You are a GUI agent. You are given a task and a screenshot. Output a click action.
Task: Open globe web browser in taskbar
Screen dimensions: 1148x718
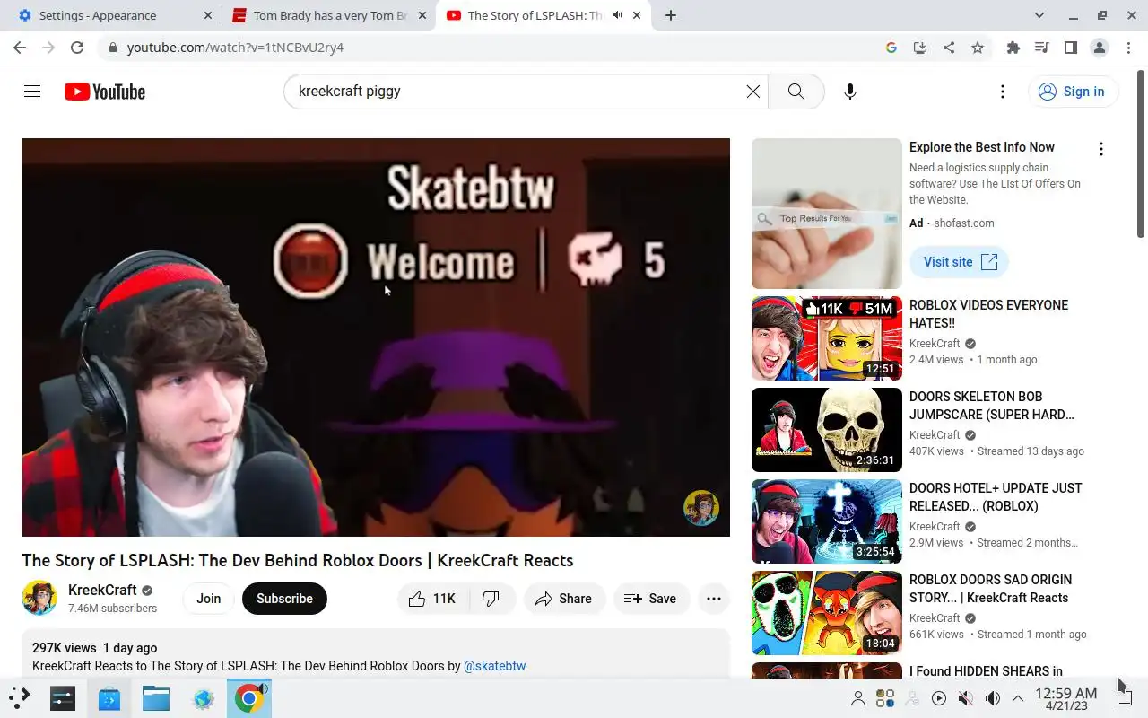204,698
